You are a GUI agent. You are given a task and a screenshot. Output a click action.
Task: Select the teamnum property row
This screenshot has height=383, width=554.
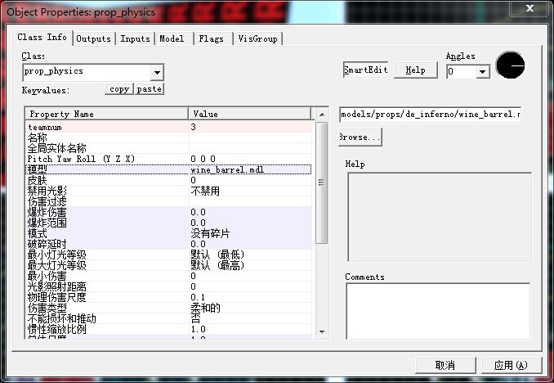(x=170, y=127)
